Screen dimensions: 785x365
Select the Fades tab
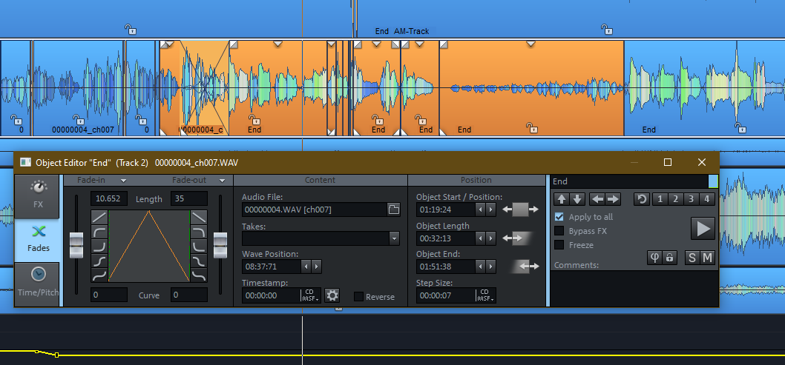point(38,240)
